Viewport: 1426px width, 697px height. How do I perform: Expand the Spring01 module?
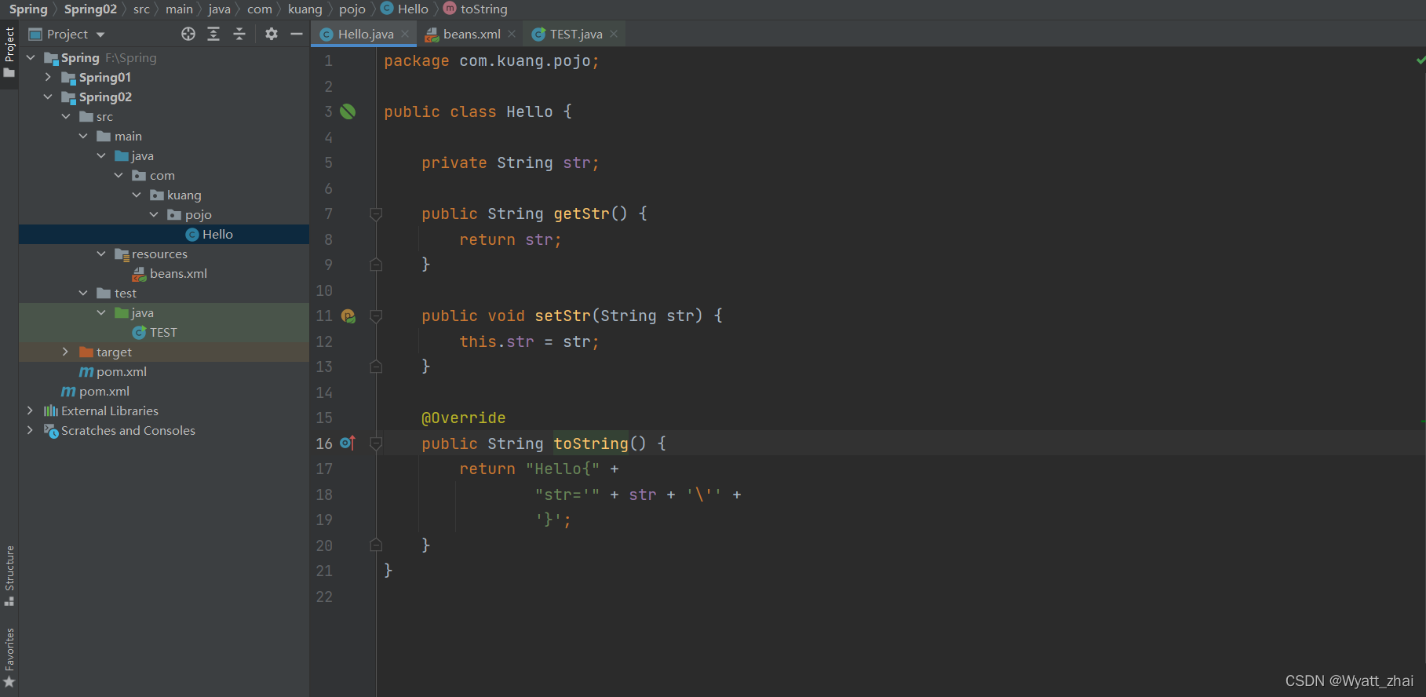(48, 78)
